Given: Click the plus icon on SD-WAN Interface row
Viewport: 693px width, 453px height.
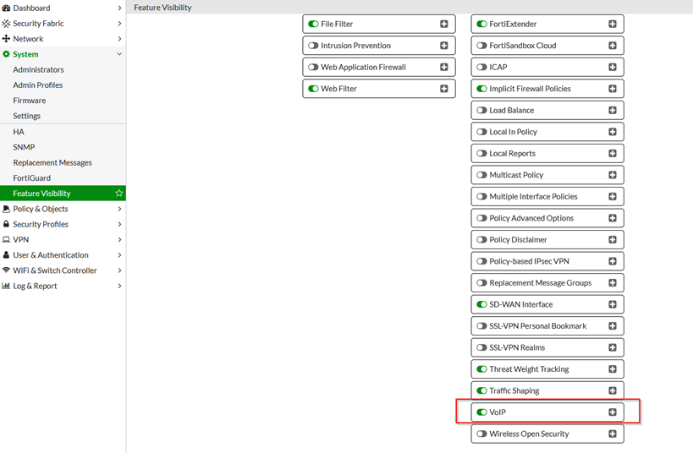Looking at the screenshot, I should pyautogui.click(x=613, y=304).
